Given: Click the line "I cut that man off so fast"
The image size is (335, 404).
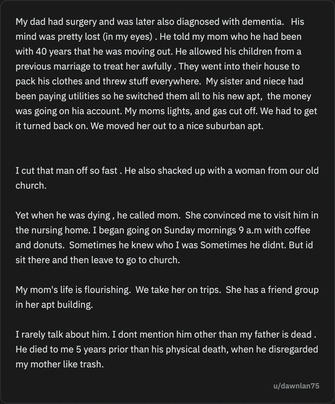Looking at the screenshot, I should (66, 171).
